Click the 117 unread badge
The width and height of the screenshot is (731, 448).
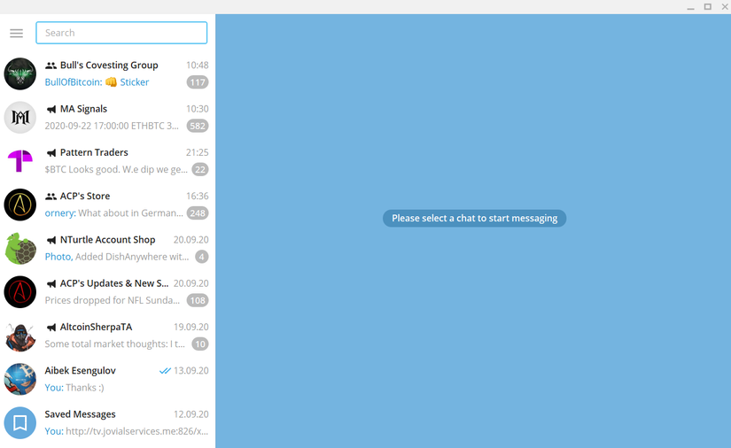coord(198,82)
